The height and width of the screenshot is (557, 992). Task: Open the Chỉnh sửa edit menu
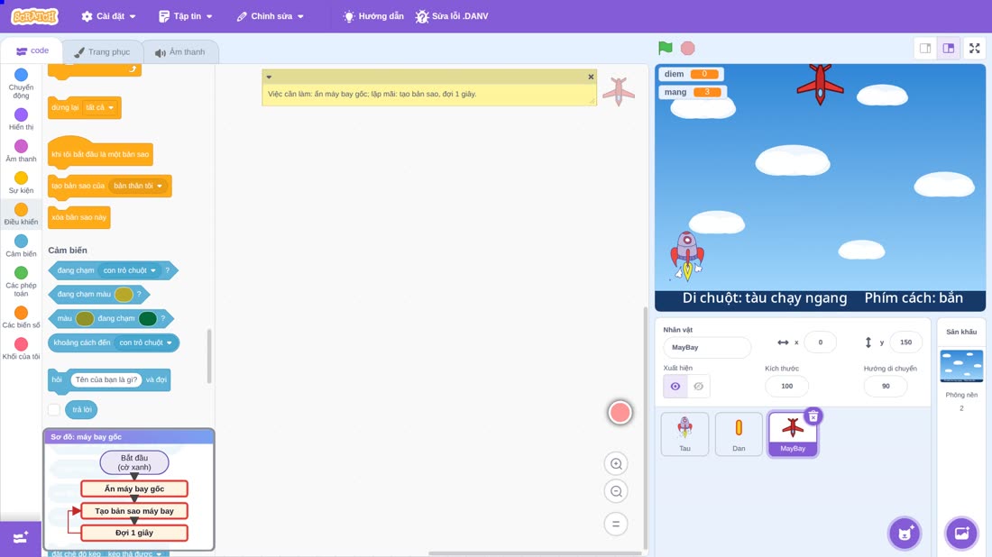[271, 16]
